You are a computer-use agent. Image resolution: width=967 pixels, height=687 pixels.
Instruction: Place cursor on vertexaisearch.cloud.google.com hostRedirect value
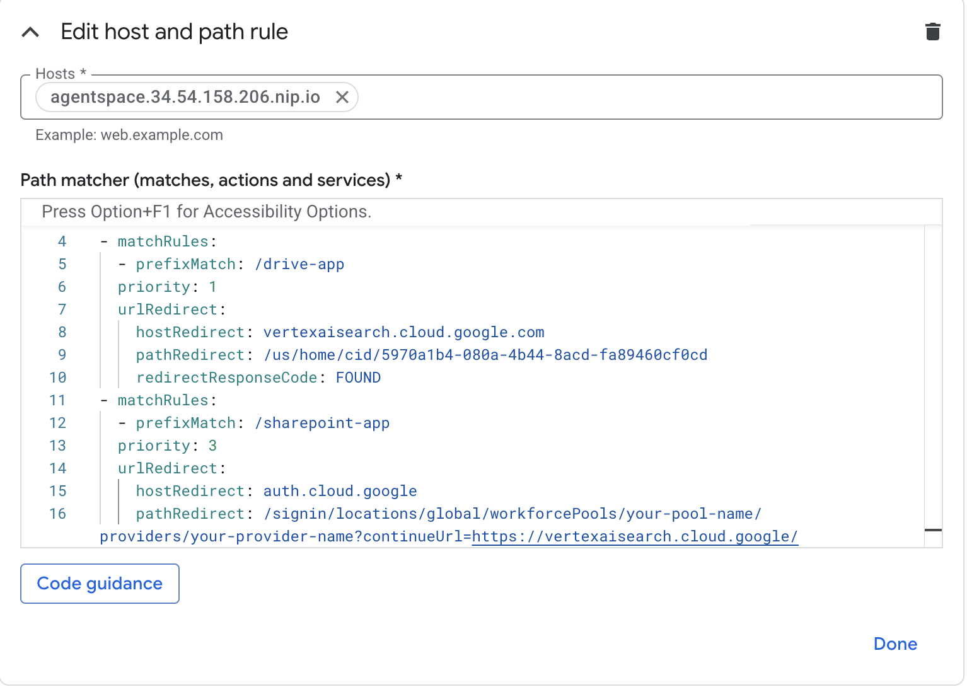coord(403,332)
